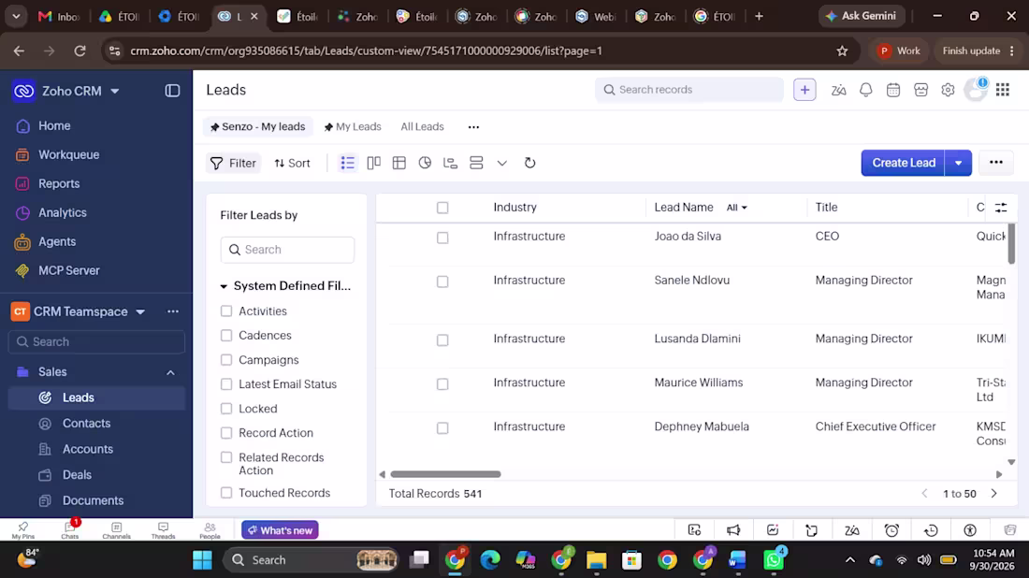Click the Create Lead button
The image size is (1029, 578).
coord(903,163)
